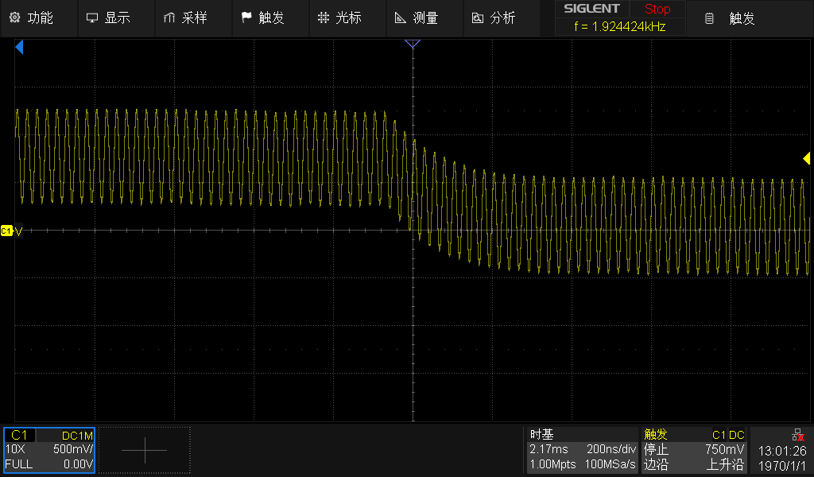Viewport: 814px width, 477px height.
Task: Click the frequency counter readout 1.924424kHz
Action: pos(619,26)
